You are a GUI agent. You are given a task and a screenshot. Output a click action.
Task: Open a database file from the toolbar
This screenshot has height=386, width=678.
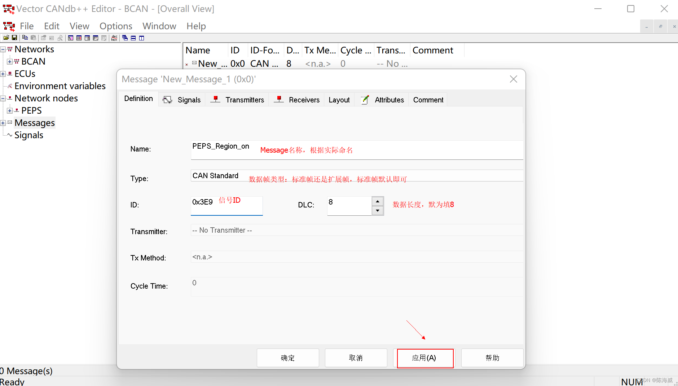(6, 38)
